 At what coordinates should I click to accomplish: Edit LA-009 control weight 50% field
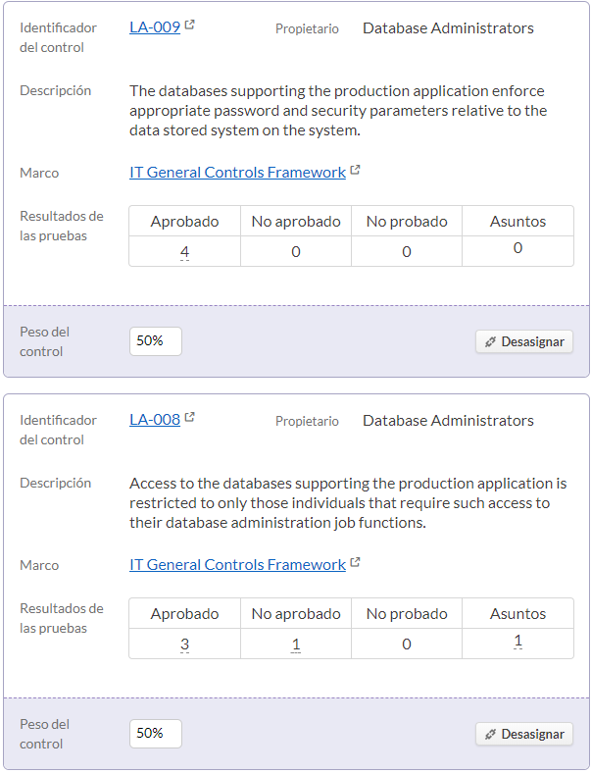tap(156, 341)
